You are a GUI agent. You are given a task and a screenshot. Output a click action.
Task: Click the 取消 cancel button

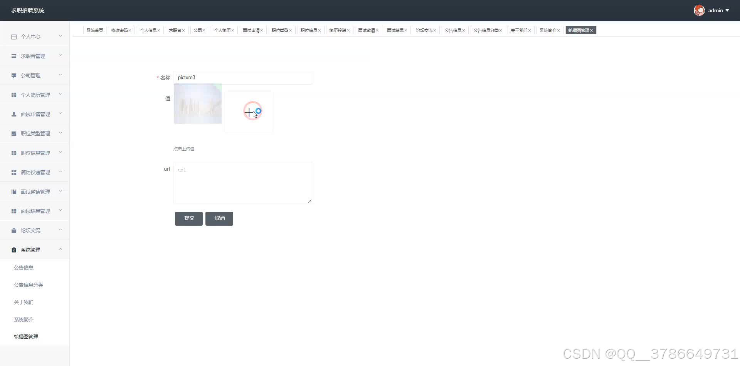click(x=219, y=218)
